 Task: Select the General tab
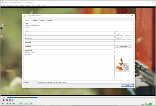(27, 20)
